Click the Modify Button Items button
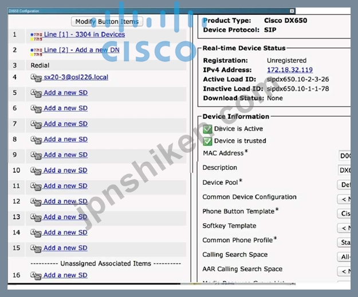The width and height of the screenshot is (358, 297). coord(107,22)
